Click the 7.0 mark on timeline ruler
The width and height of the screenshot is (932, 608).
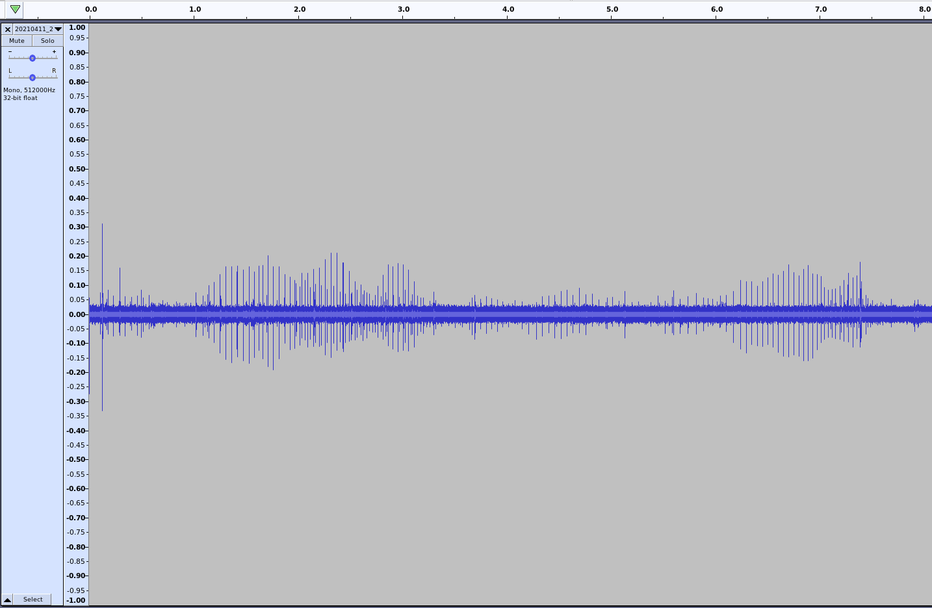(821, 10)
